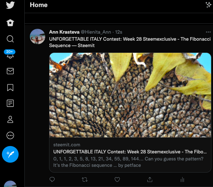This screenshot has width=213, height=187.
Task: Click the Twitter bird logo
Action: click(10, 5)
